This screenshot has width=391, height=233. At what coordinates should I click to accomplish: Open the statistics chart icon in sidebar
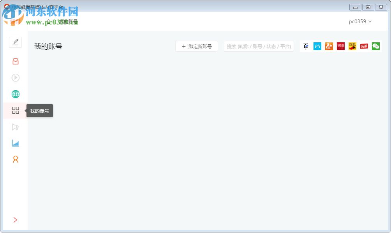pos(16,143)
